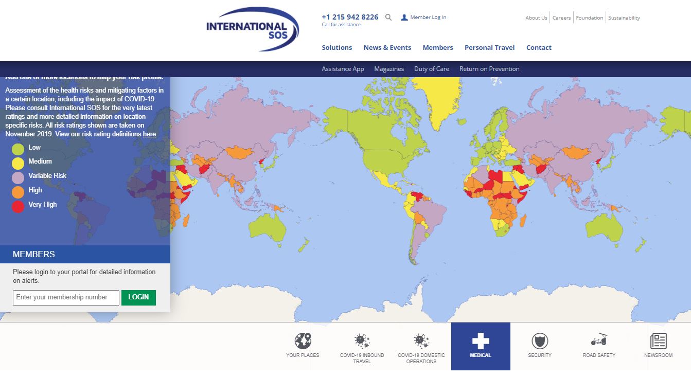This screenshot has width=691, height=376.
Task: Select the COVID-19 Inbound Travel icon
Action: (362, 341)
